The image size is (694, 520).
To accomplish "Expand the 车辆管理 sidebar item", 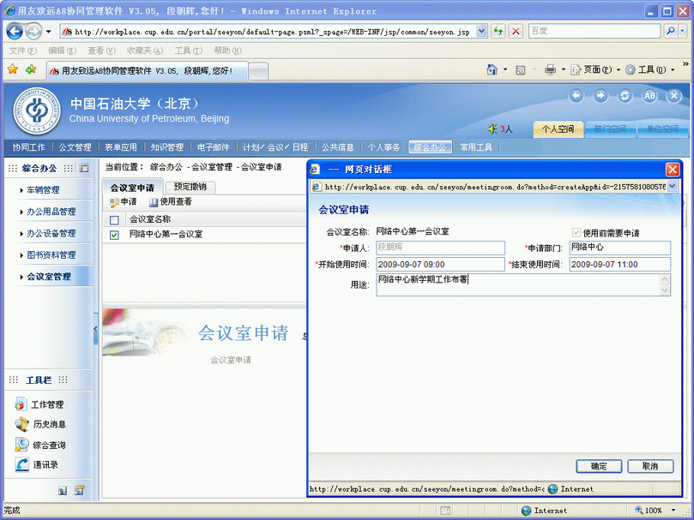I will (x=43, y=190).
